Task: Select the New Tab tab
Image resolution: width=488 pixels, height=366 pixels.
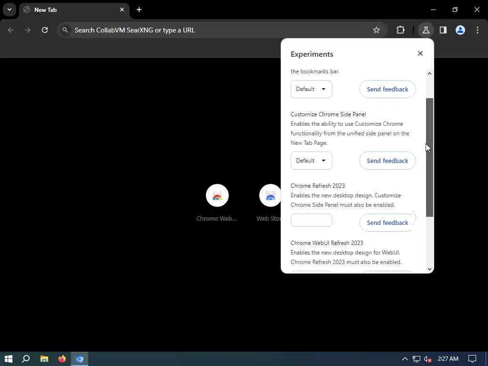Action: point(74,10)
